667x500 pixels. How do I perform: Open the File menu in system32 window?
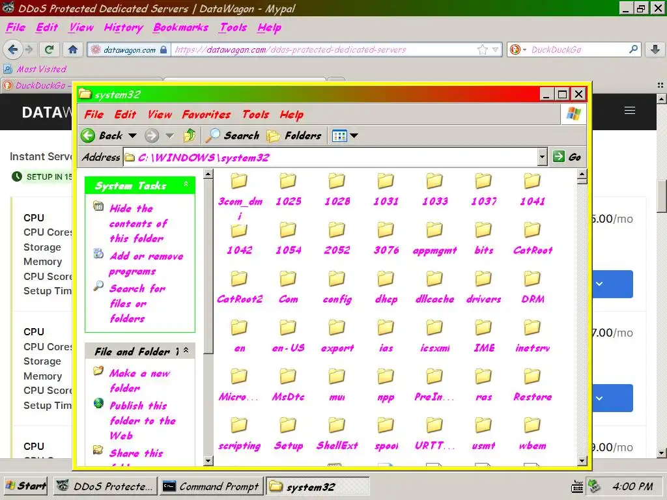[94, 115]
